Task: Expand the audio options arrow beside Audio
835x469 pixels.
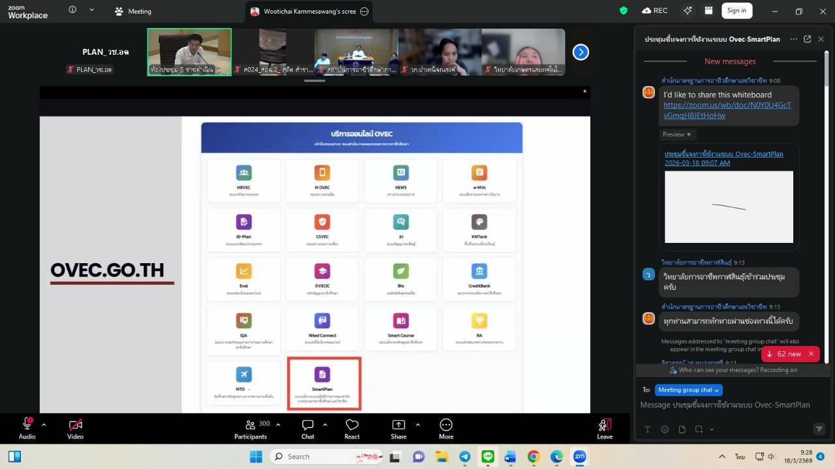Action: point(44,425)
